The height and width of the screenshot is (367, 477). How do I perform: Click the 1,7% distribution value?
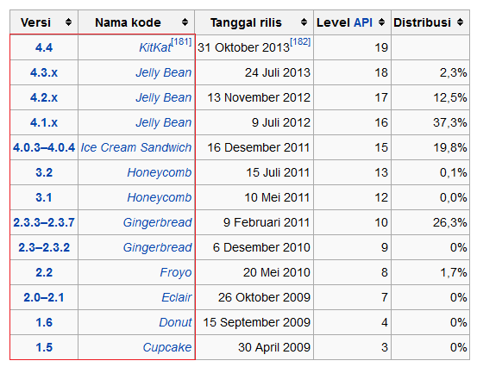click(454, 272)
